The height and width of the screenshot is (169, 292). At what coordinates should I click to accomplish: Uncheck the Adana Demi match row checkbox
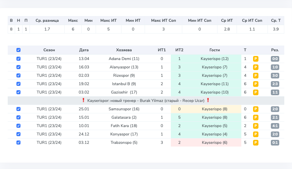pyautogui.click(x=18, y=59)
